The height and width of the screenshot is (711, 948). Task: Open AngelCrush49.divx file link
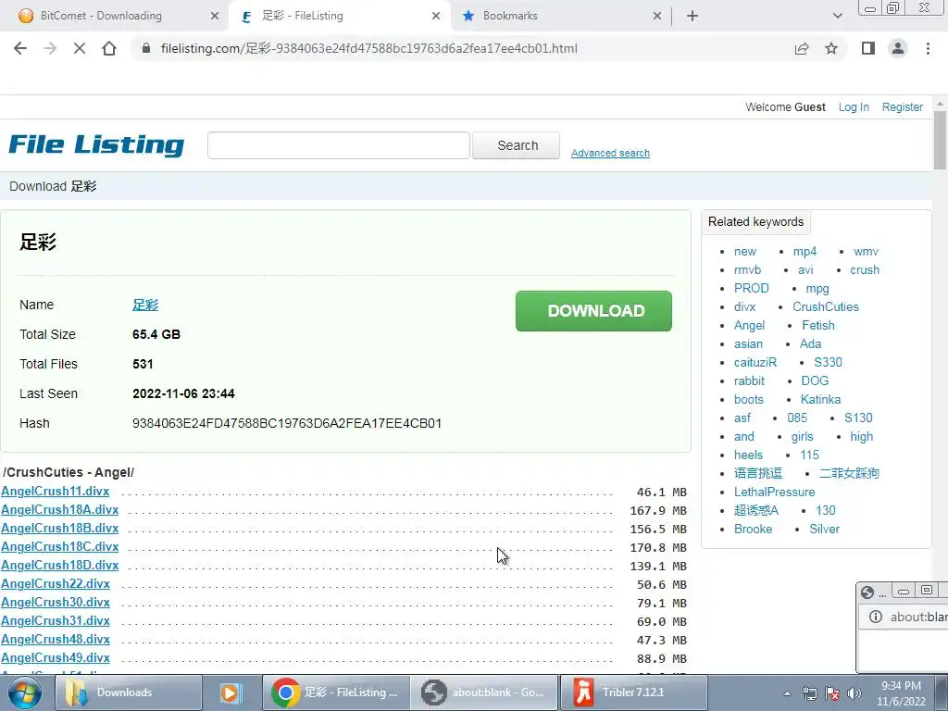55,658
